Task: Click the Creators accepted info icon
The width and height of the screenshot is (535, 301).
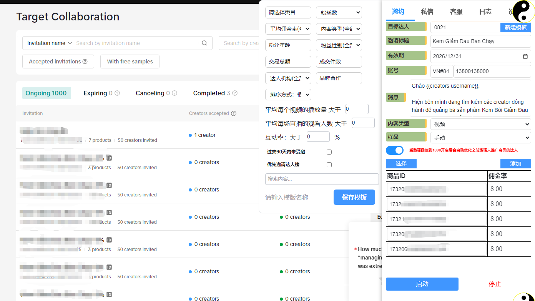Action: [x=234, y=113]
